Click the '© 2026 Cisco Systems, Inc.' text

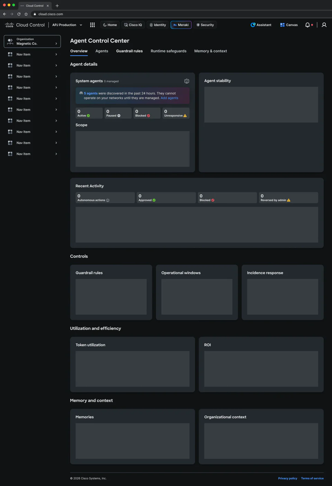[x=88, y=478]
